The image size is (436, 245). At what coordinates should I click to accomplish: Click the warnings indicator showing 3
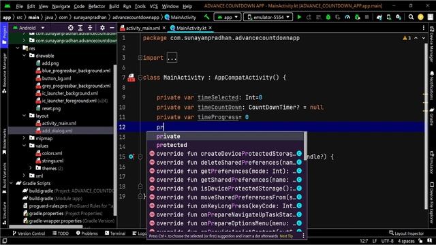[x=407, y=38]
